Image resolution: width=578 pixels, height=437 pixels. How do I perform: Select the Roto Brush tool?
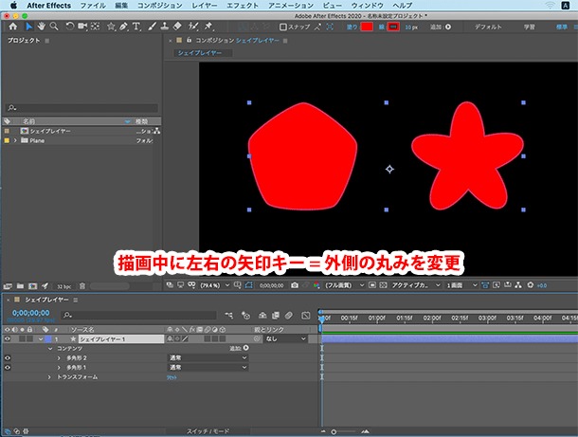coord(193,27)
